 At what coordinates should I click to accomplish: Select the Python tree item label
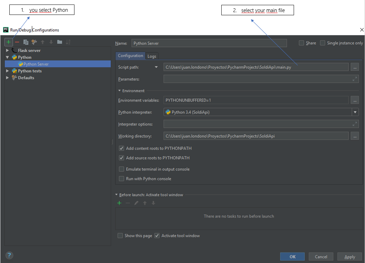(25, 57)
